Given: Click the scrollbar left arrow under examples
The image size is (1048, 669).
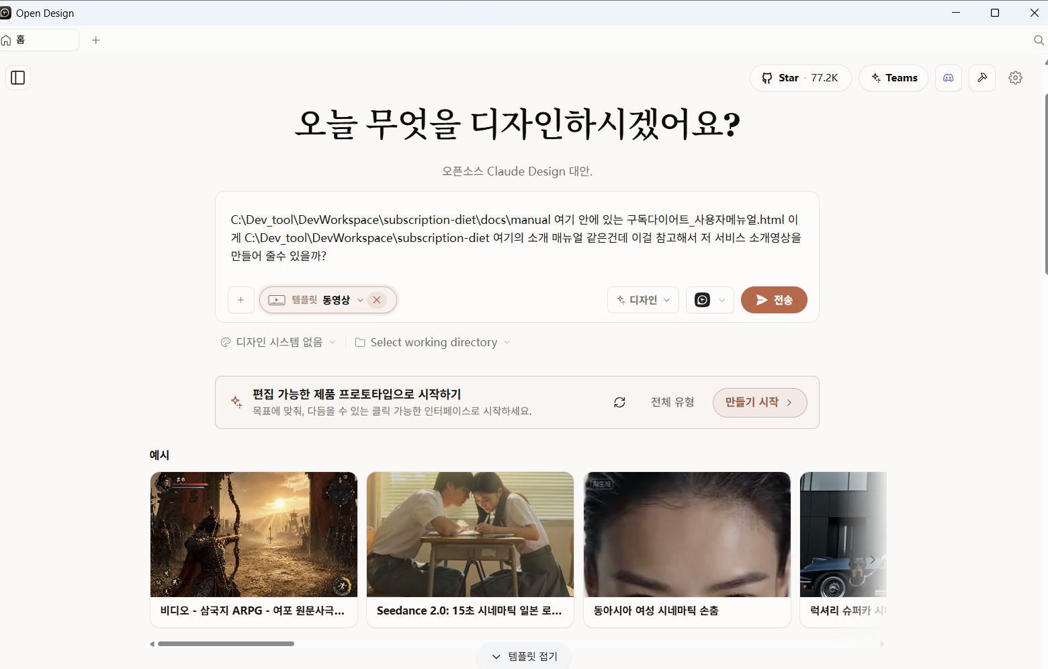Looking at the screenshot, I should click(x=152, y=644).
